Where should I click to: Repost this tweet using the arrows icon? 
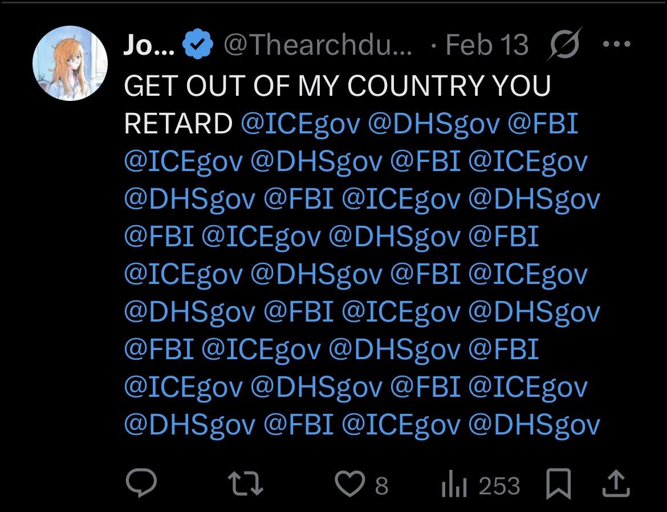[245, 485]
